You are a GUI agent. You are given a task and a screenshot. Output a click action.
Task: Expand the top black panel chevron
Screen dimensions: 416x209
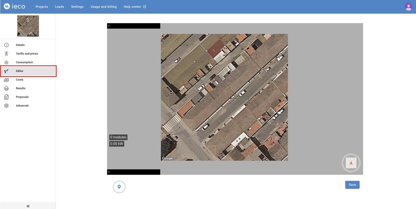[x=109, y=26]
